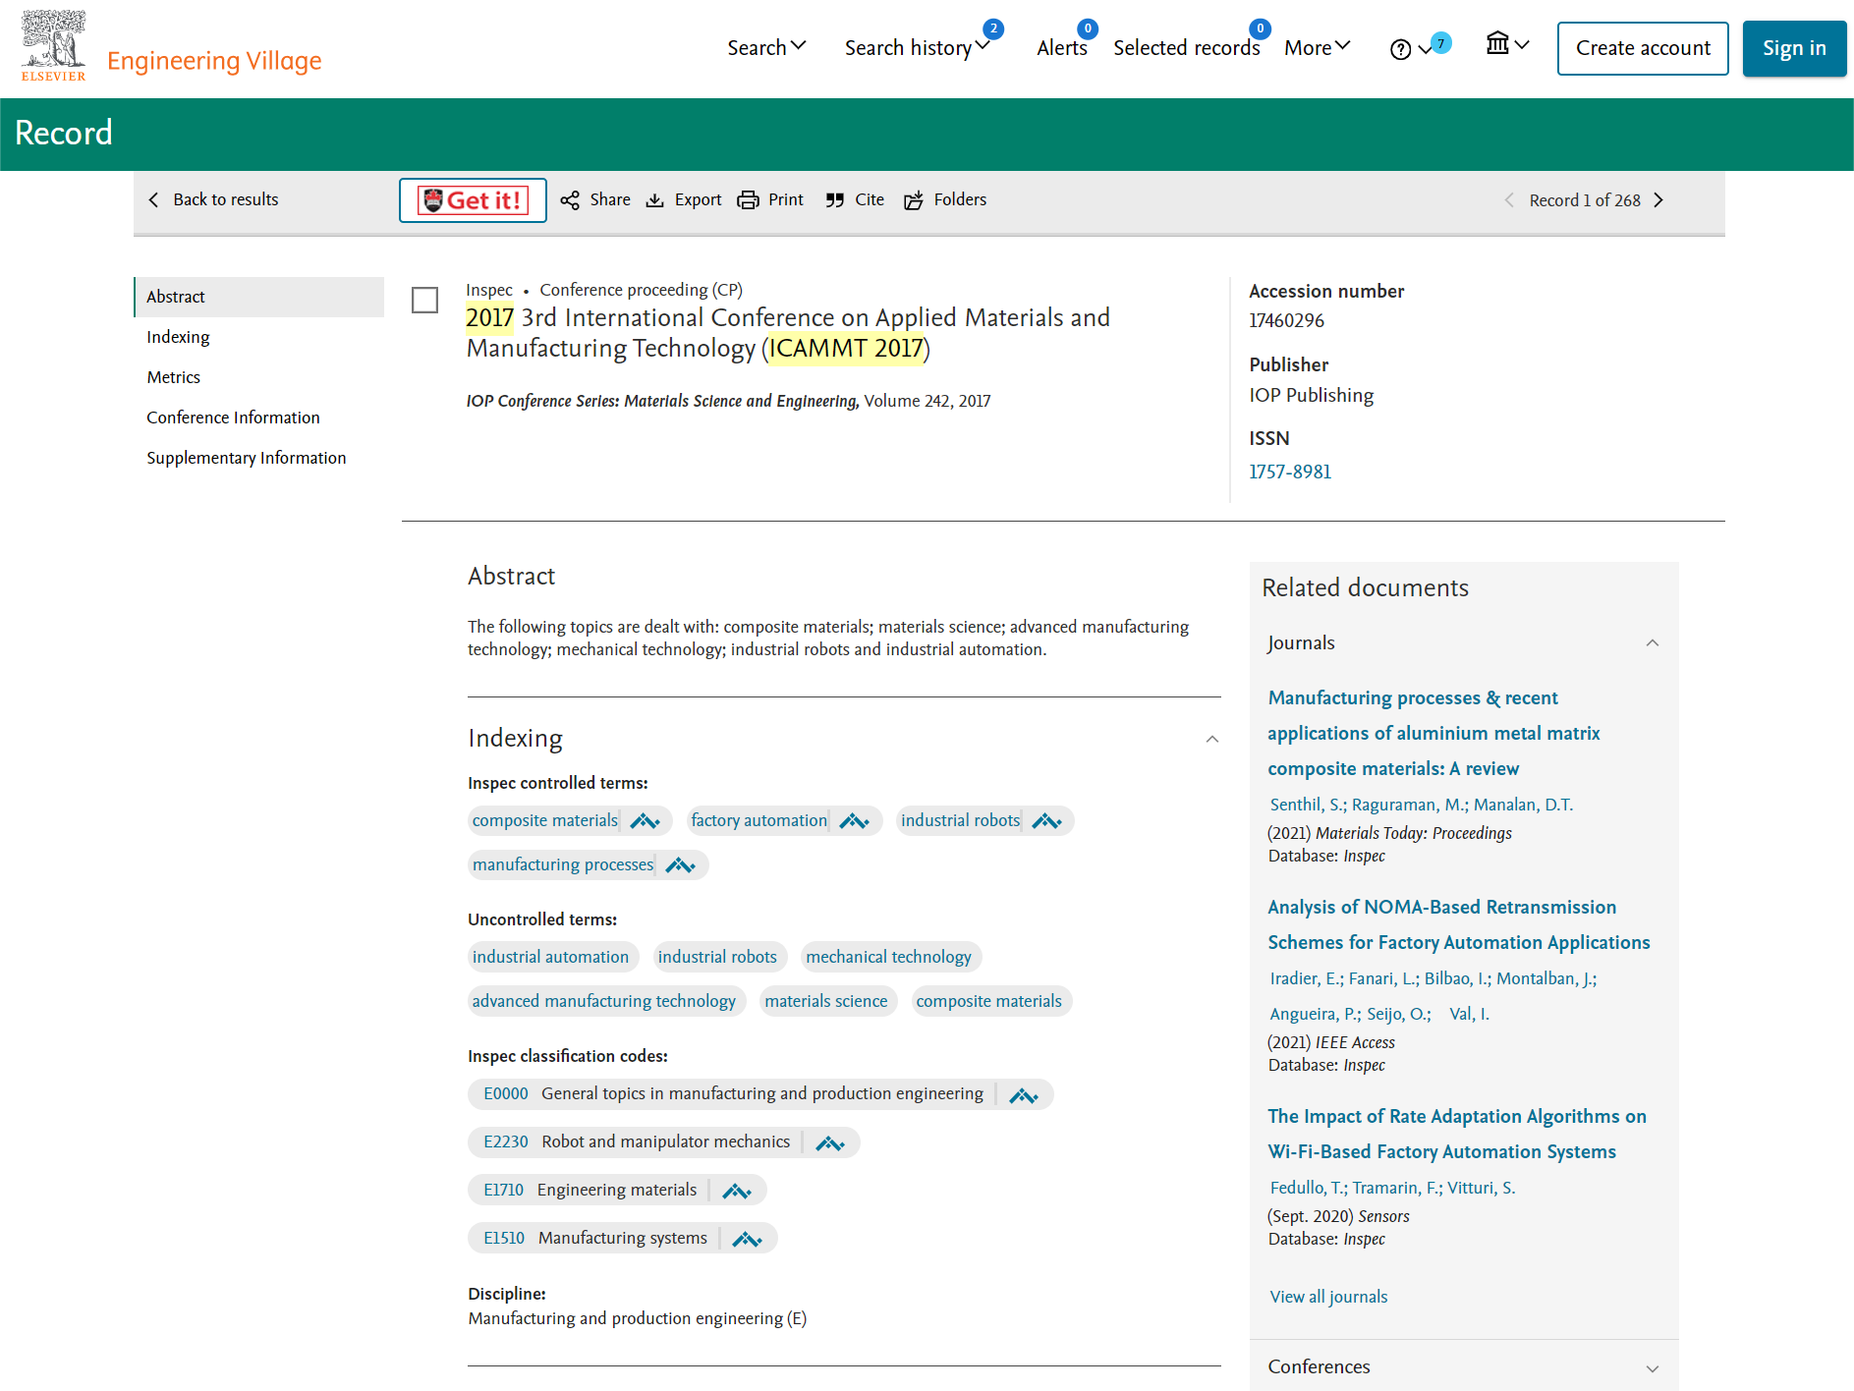
Task: Click the Export download icon
Action: pyautogui.click(x=655, y=200)
